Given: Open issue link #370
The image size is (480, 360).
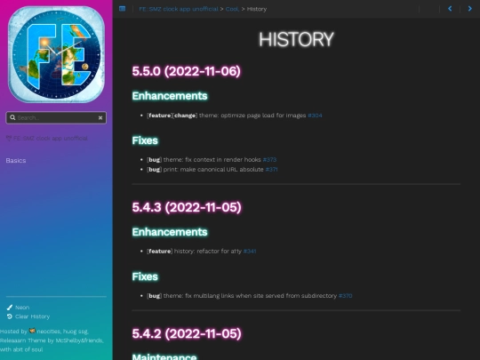Looking at the screenshot, I should click(x=345, y=296).
